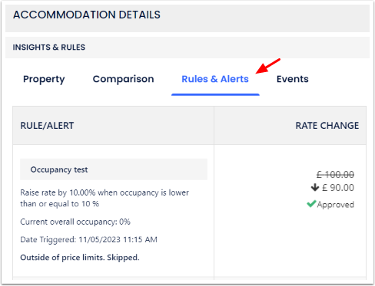Click the down arrow next to £ 90.00

(x=315, y=188)
